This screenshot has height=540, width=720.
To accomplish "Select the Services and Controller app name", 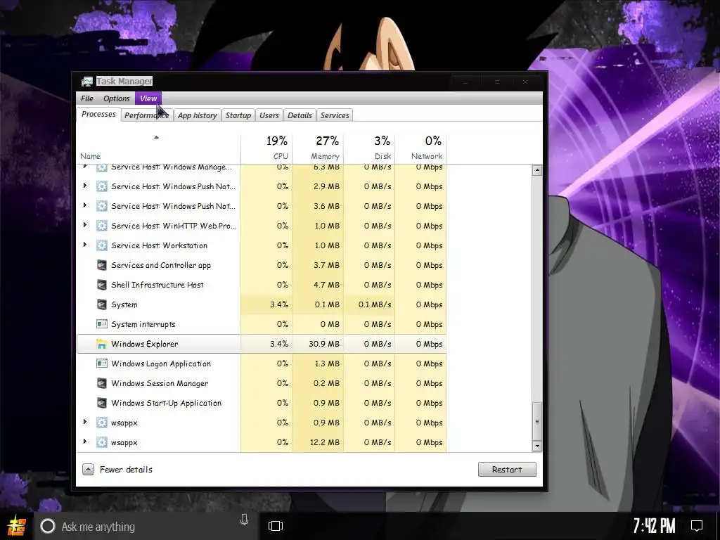I will pyautogui.click(x=161, y=265).
